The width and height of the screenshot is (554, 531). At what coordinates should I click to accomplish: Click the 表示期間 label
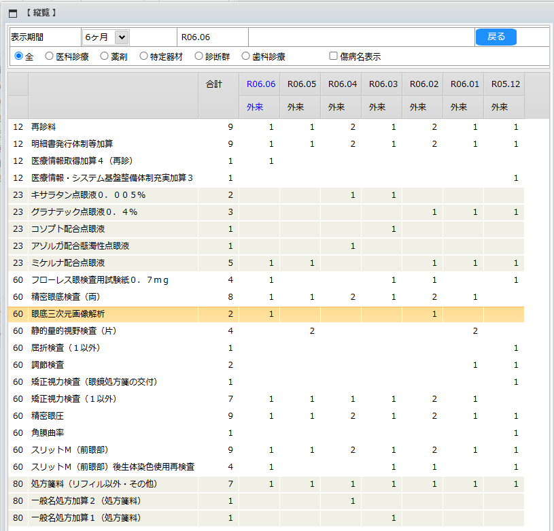tap(27, 37)
